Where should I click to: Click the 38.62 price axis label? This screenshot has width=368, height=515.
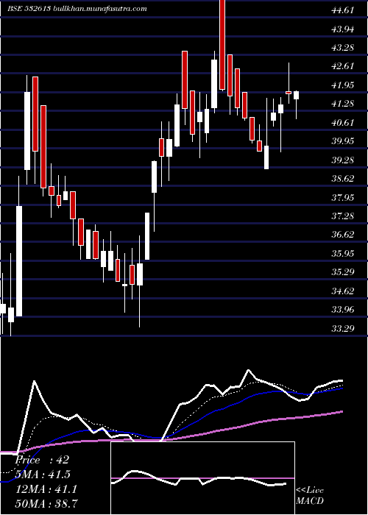tap(343, 179)
